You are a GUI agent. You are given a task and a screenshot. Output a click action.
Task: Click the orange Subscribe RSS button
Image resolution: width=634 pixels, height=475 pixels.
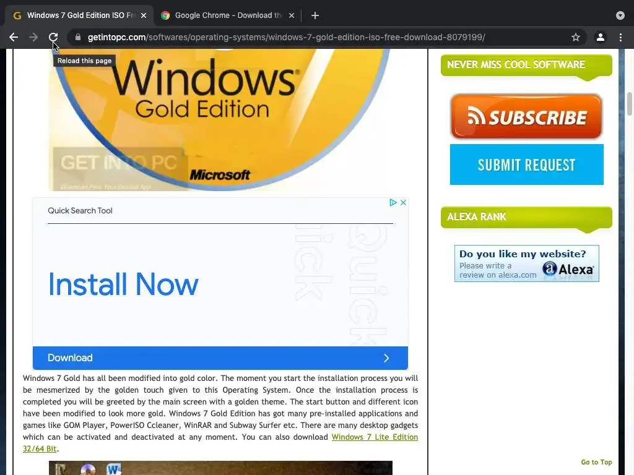526,116
